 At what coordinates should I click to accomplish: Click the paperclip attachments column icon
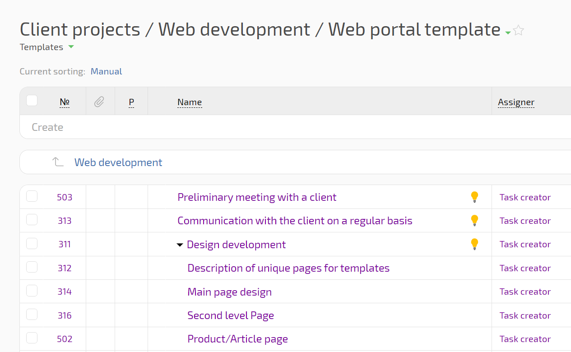(x=99, y=102)
